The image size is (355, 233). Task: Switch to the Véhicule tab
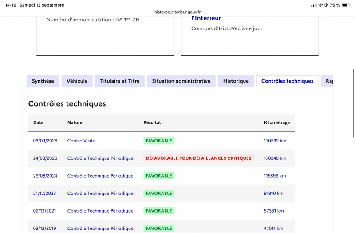[x=77, y=81]
